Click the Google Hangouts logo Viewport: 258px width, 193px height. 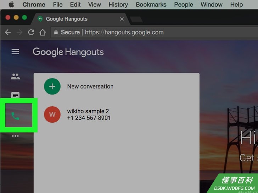pos(68,52)
